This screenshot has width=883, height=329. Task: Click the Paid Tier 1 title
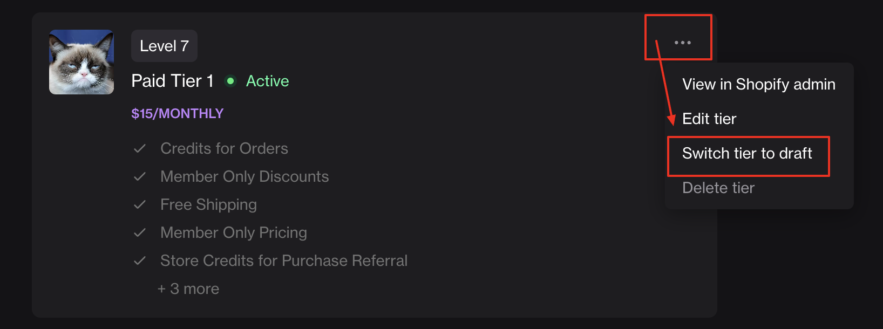tap(172, 81)
